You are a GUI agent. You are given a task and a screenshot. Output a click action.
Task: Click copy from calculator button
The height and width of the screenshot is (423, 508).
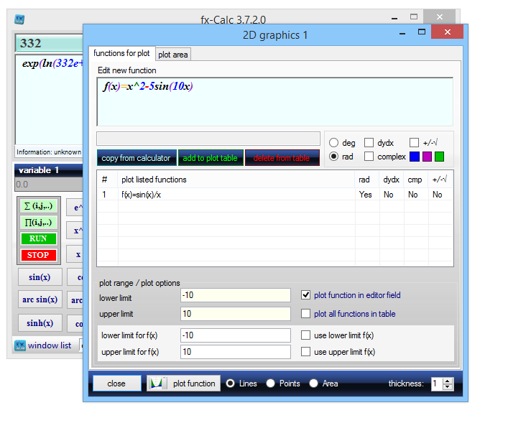tap(137, 158)
